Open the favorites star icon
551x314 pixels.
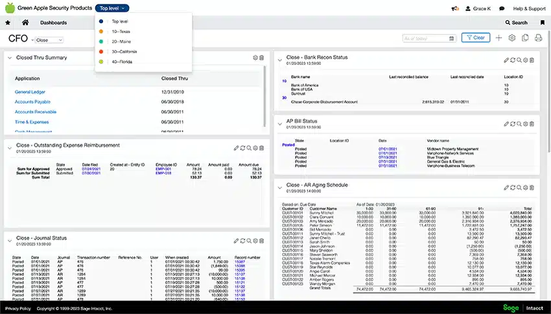pyautogui.click(x=8, y=23)
